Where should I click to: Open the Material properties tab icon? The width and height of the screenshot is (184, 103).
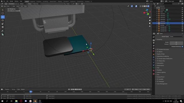coord(154,71)
